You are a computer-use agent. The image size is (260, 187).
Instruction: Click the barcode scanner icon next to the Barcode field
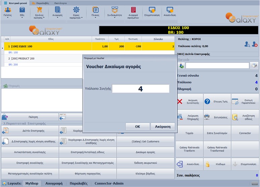254,66
